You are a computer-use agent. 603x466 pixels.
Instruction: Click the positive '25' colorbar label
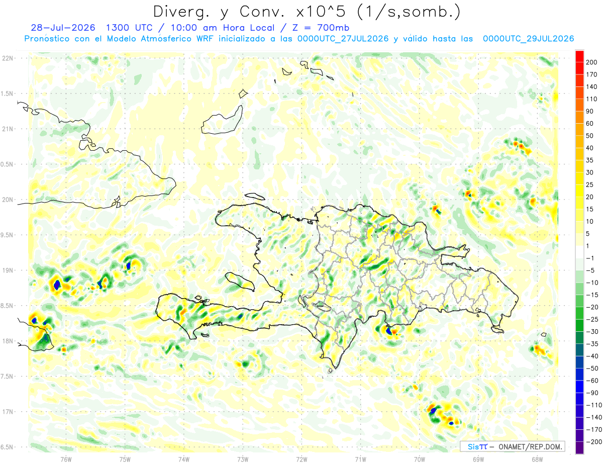click(x=590, y=184)
